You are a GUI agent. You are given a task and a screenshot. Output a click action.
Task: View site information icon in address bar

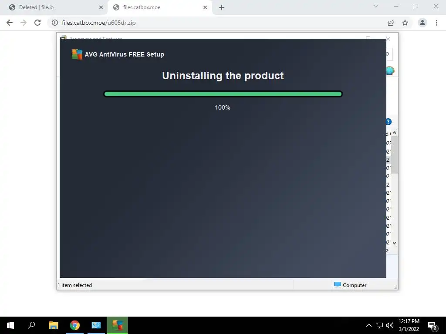[x=54, y=23]
